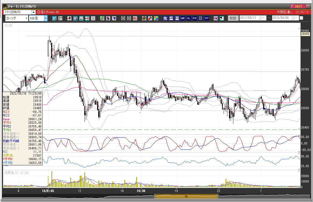Click the 2022/05/16 11:20:00 timestamp
Image resolution: width=313 pixels, height=202 pixels.
point(26,94)
